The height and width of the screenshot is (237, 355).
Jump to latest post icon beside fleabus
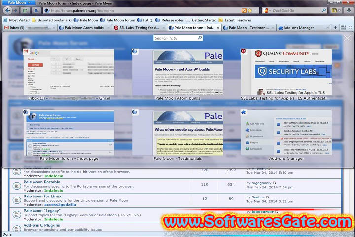pos(268,197)
